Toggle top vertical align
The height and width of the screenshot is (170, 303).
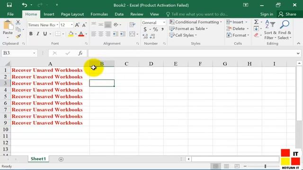(x=94, y=24)
